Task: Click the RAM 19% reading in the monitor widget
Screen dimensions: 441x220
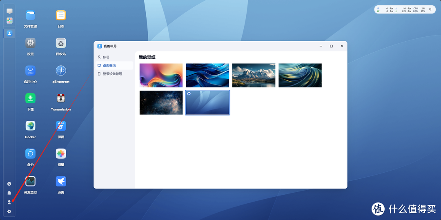Action: click(419, 11)
